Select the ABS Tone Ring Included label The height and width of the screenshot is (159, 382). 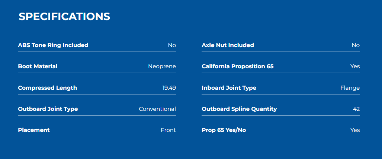(x=53, y=45)
